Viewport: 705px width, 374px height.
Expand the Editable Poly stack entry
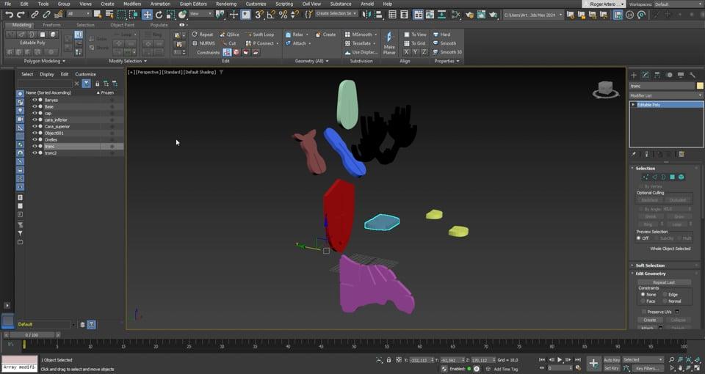[x=634, y=105]
